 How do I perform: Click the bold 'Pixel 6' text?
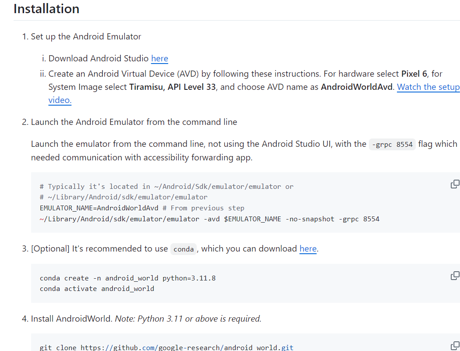414,74
